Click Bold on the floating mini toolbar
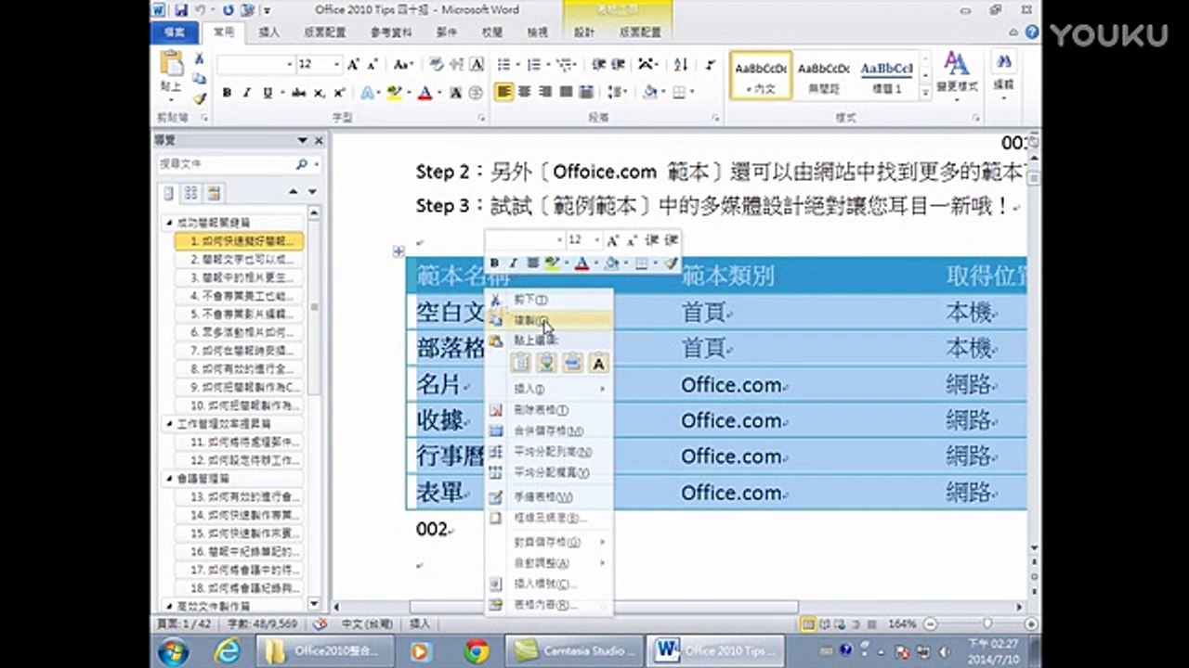This screenshot has height=668, width=1189. tap(494, 264)
